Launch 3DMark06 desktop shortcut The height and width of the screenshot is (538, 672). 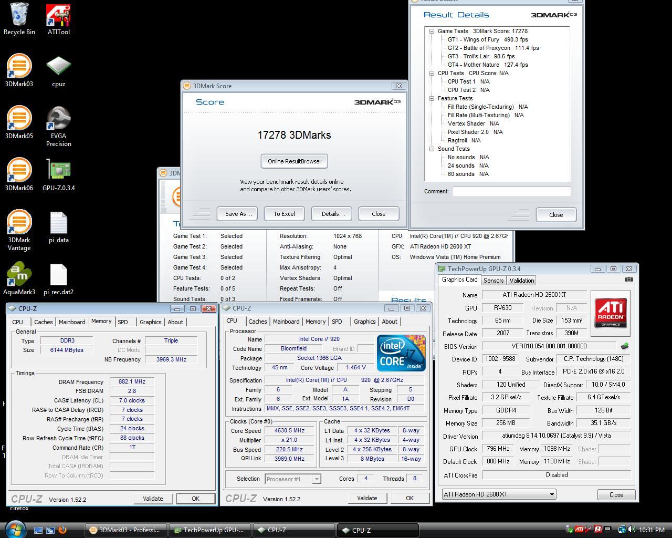[19, 174]
